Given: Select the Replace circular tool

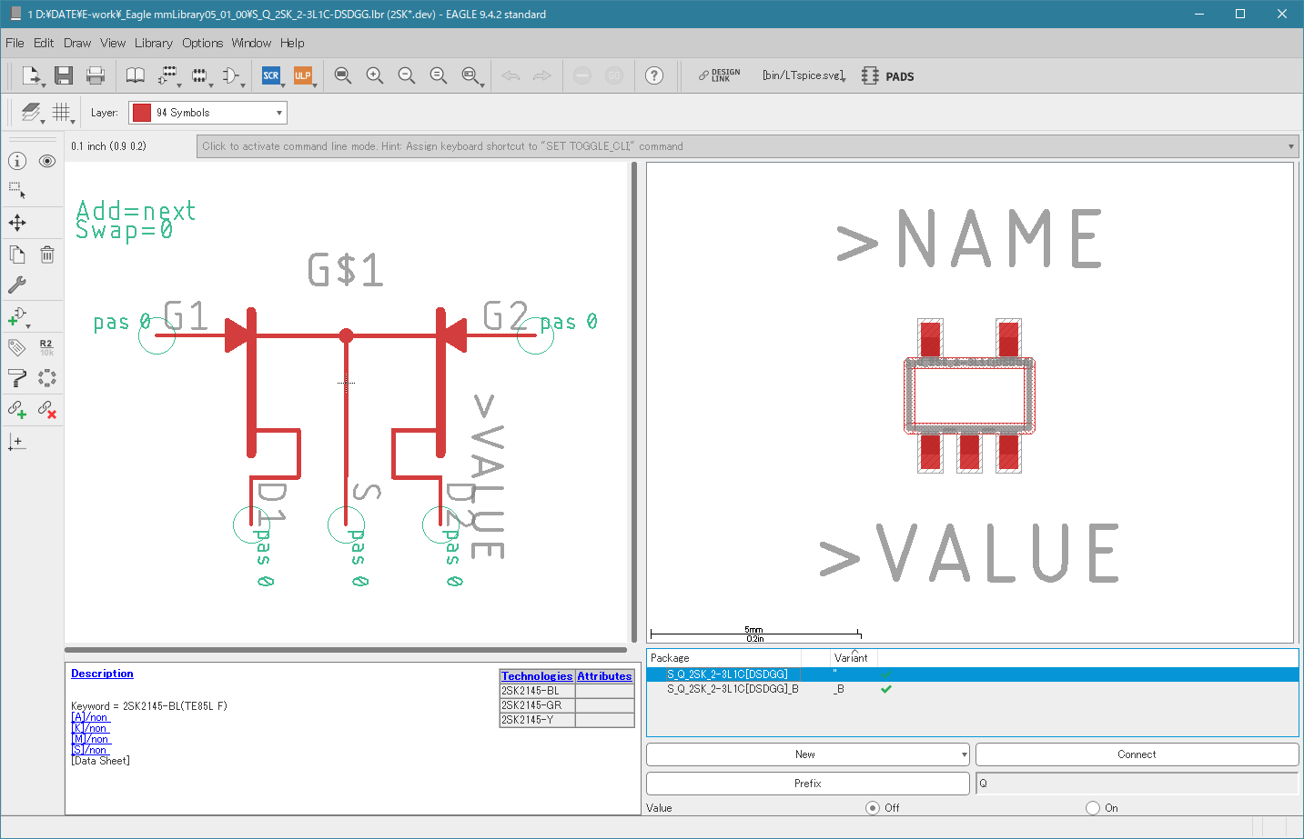Looking at the screenshot, I should [47, 378].
